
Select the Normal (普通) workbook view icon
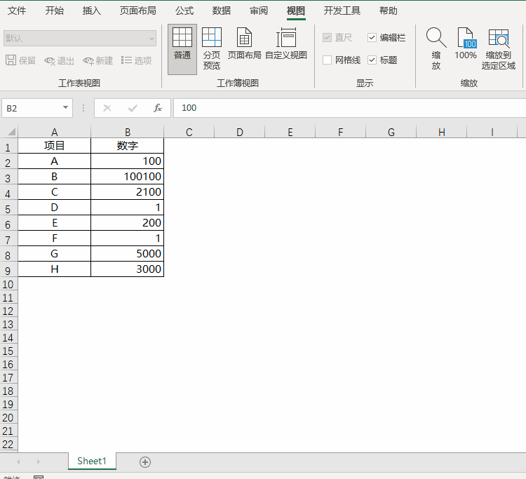pyautogui.click(x=182, y=43)
